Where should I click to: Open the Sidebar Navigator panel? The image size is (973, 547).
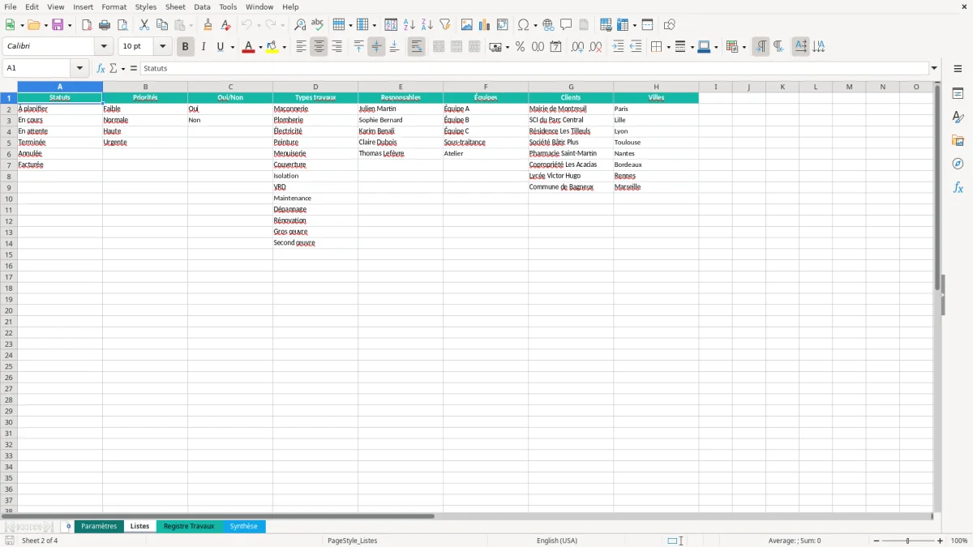[958, 164]
